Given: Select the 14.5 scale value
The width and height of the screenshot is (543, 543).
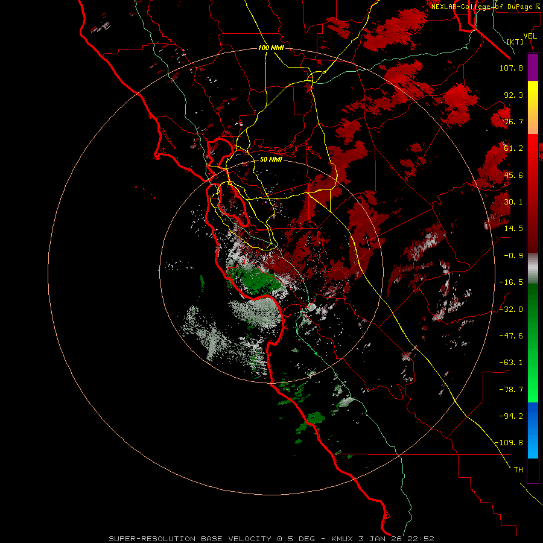Looking at the screenshot, I should 513,229.
